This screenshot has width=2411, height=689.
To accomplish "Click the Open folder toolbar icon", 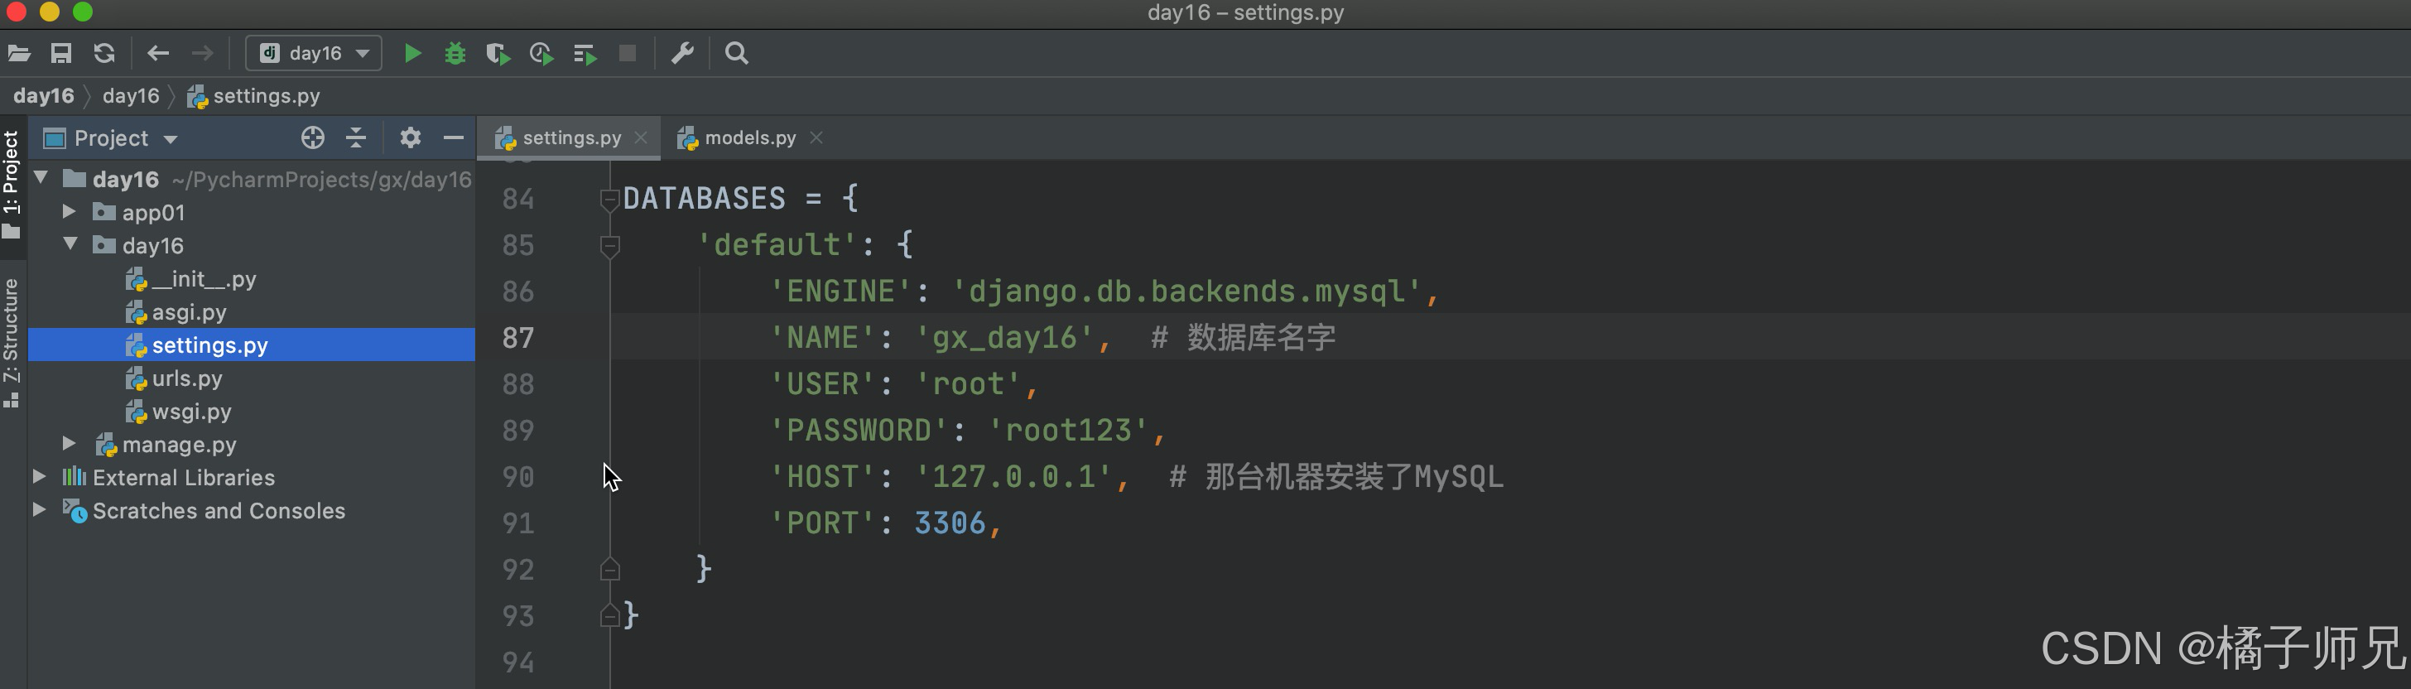I will (x=20, y=53).
